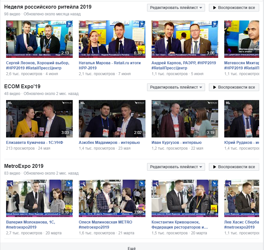This screenshot has height=250, width=264.
Task: Click the title link Константин Кривошонок, Федерация рестораторов
Action: [x=180, y=225]
